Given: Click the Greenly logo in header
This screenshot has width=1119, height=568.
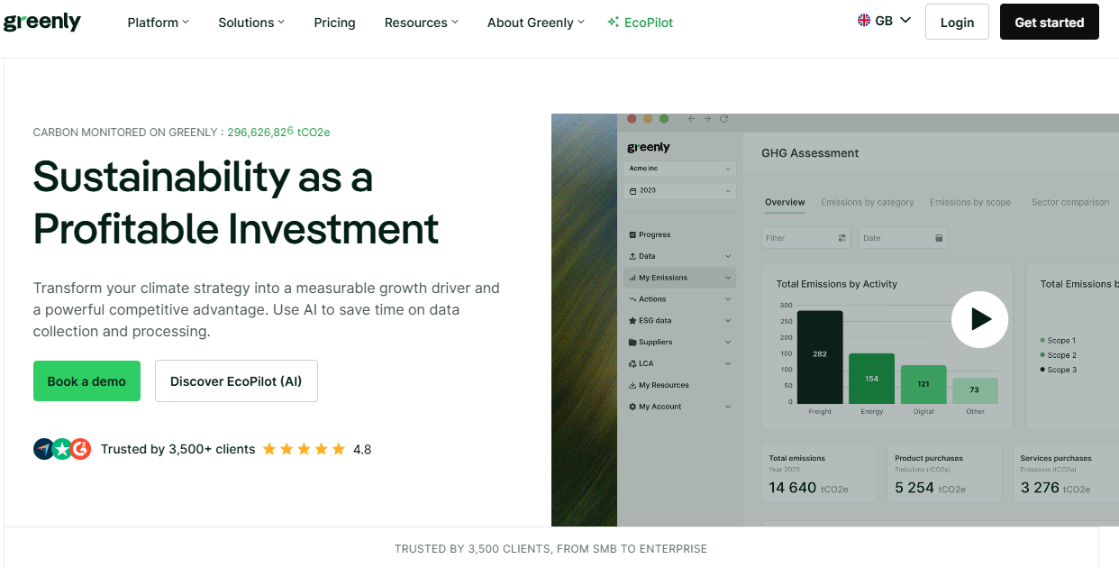Looking at the screenshot, I should [42, 23].
